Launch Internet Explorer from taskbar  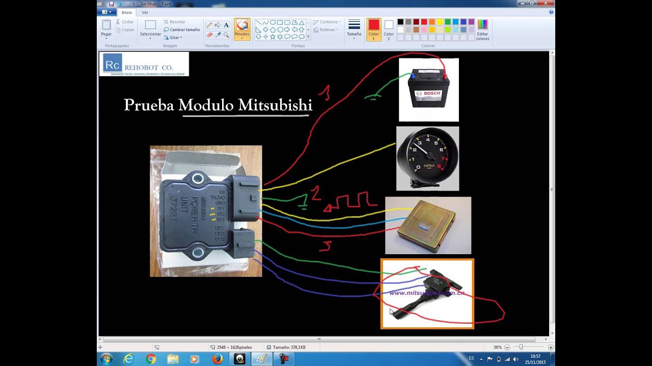click(x=129, y=359)
